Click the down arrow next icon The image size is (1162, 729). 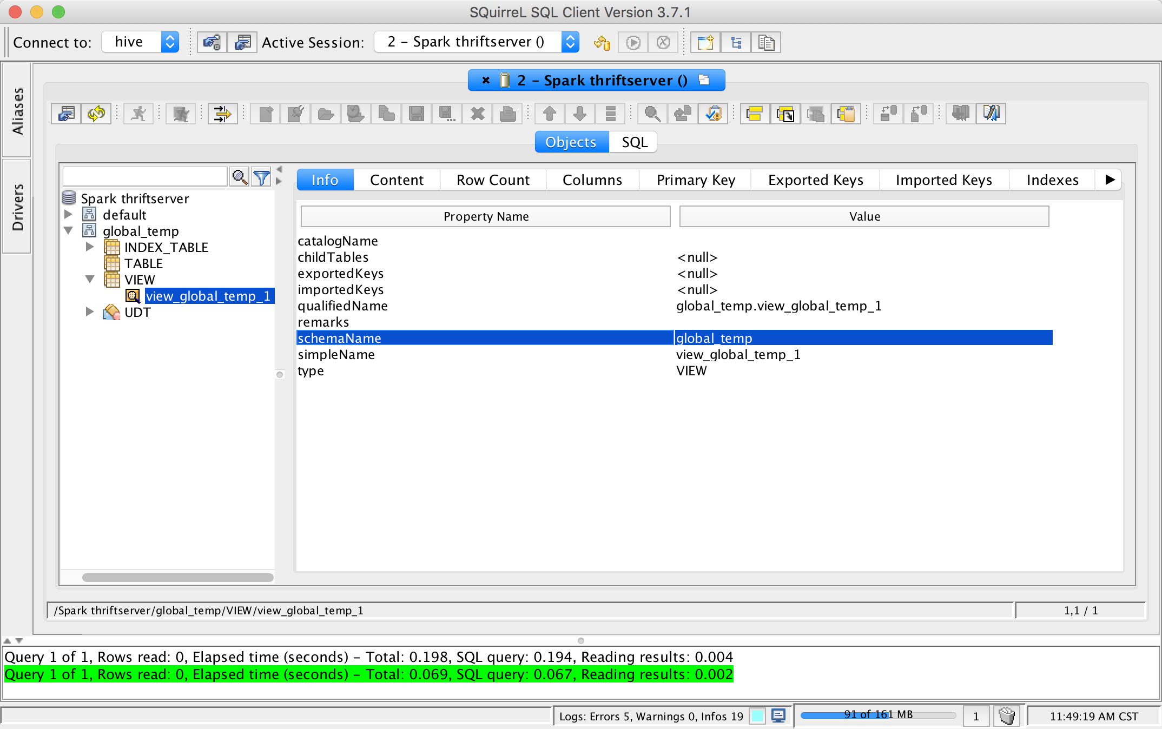coord(580,114)
